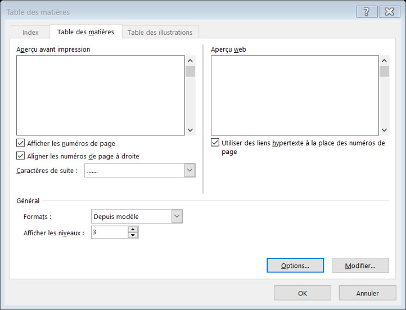Expand the Formats dropdown arrow
This screenshot has width=406, height=310.
point(177,216)
